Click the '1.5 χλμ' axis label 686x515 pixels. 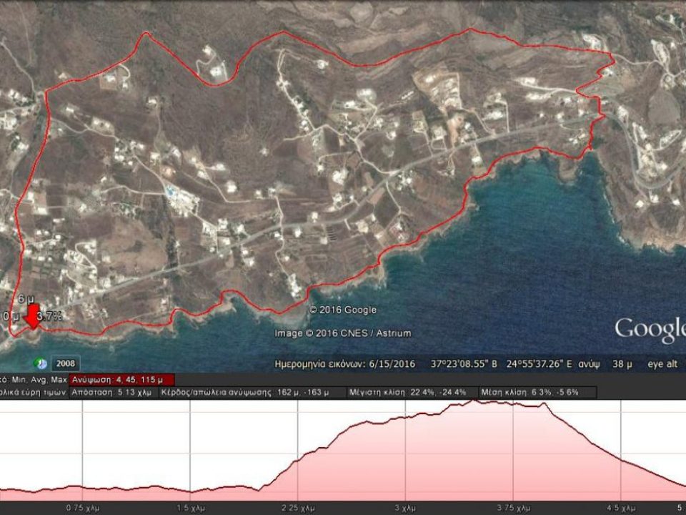[192, 508]
